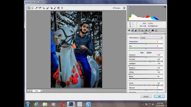Screen dimensions: 191x107
Task: Click the volume icon in system tray
Action: coord(153,104)
